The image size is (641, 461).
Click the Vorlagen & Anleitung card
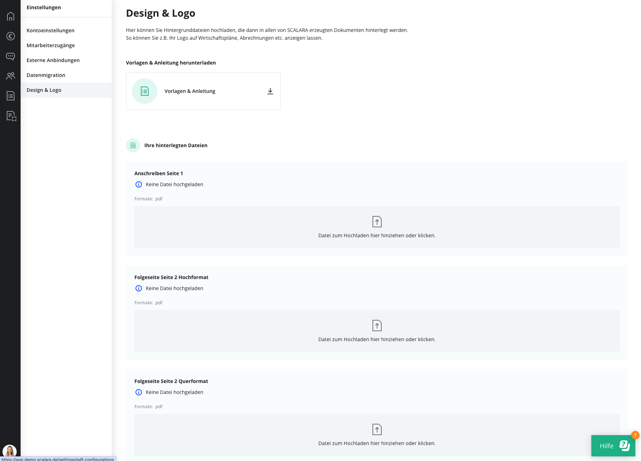tap(203, 91)
